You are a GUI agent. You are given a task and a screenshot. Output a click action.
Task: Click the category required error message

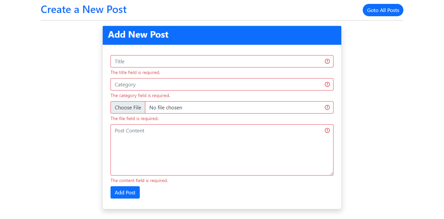(140, 95)
